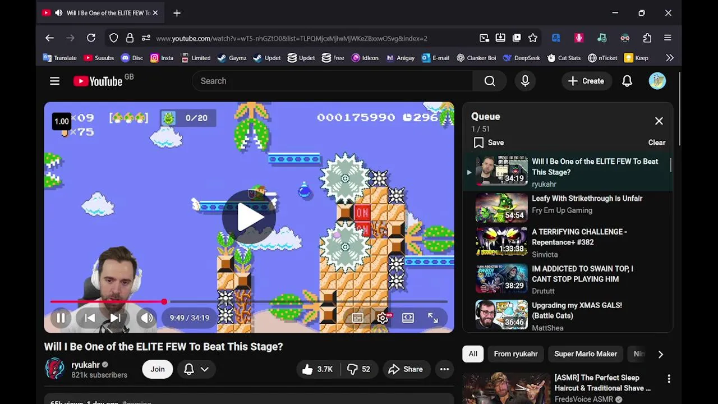This screenshot has width=718, height=404.
Task: Open the Insta bookmark
Action: click(x=162, y=58)
